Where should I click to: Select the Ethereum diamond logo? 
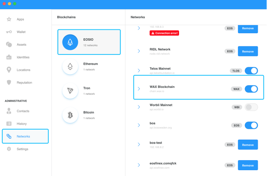click(70, 67)
